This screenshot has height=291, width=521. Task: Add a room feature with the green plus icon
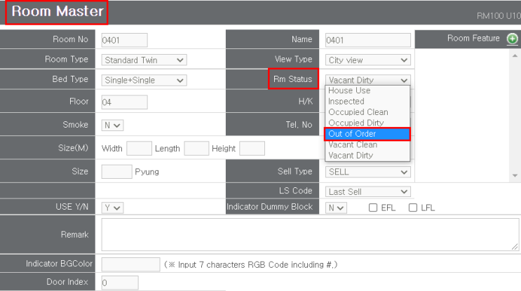click(x=512, y=39)
